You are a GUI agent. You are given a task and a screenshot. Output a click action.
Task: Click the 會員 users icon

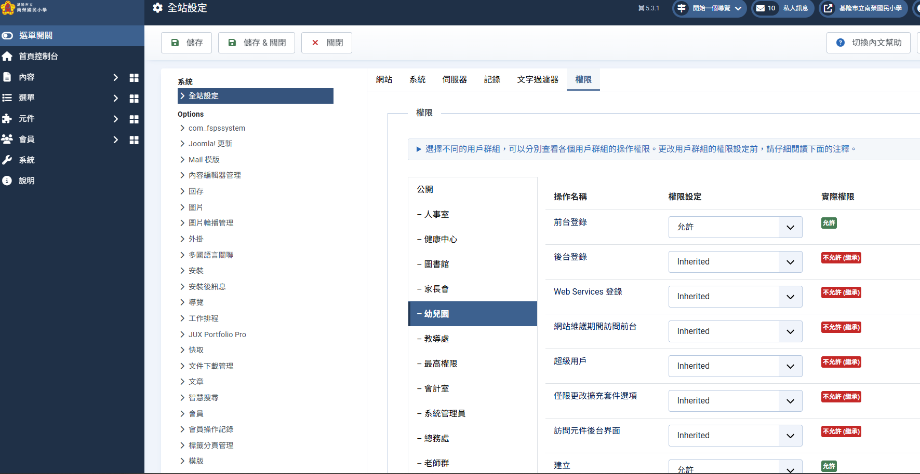(x=7, y=139)
